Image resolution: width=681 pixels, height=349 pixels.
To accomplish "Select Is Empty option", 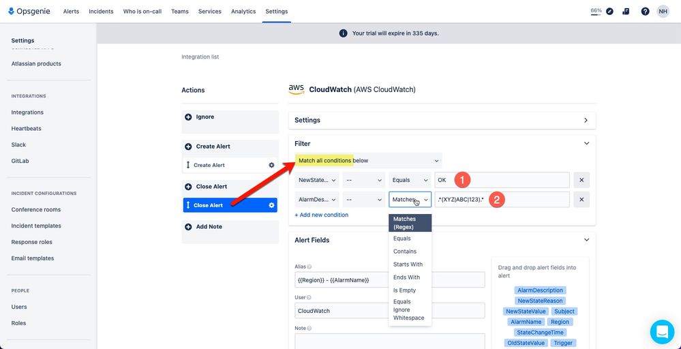I will [x=410, y=290].
